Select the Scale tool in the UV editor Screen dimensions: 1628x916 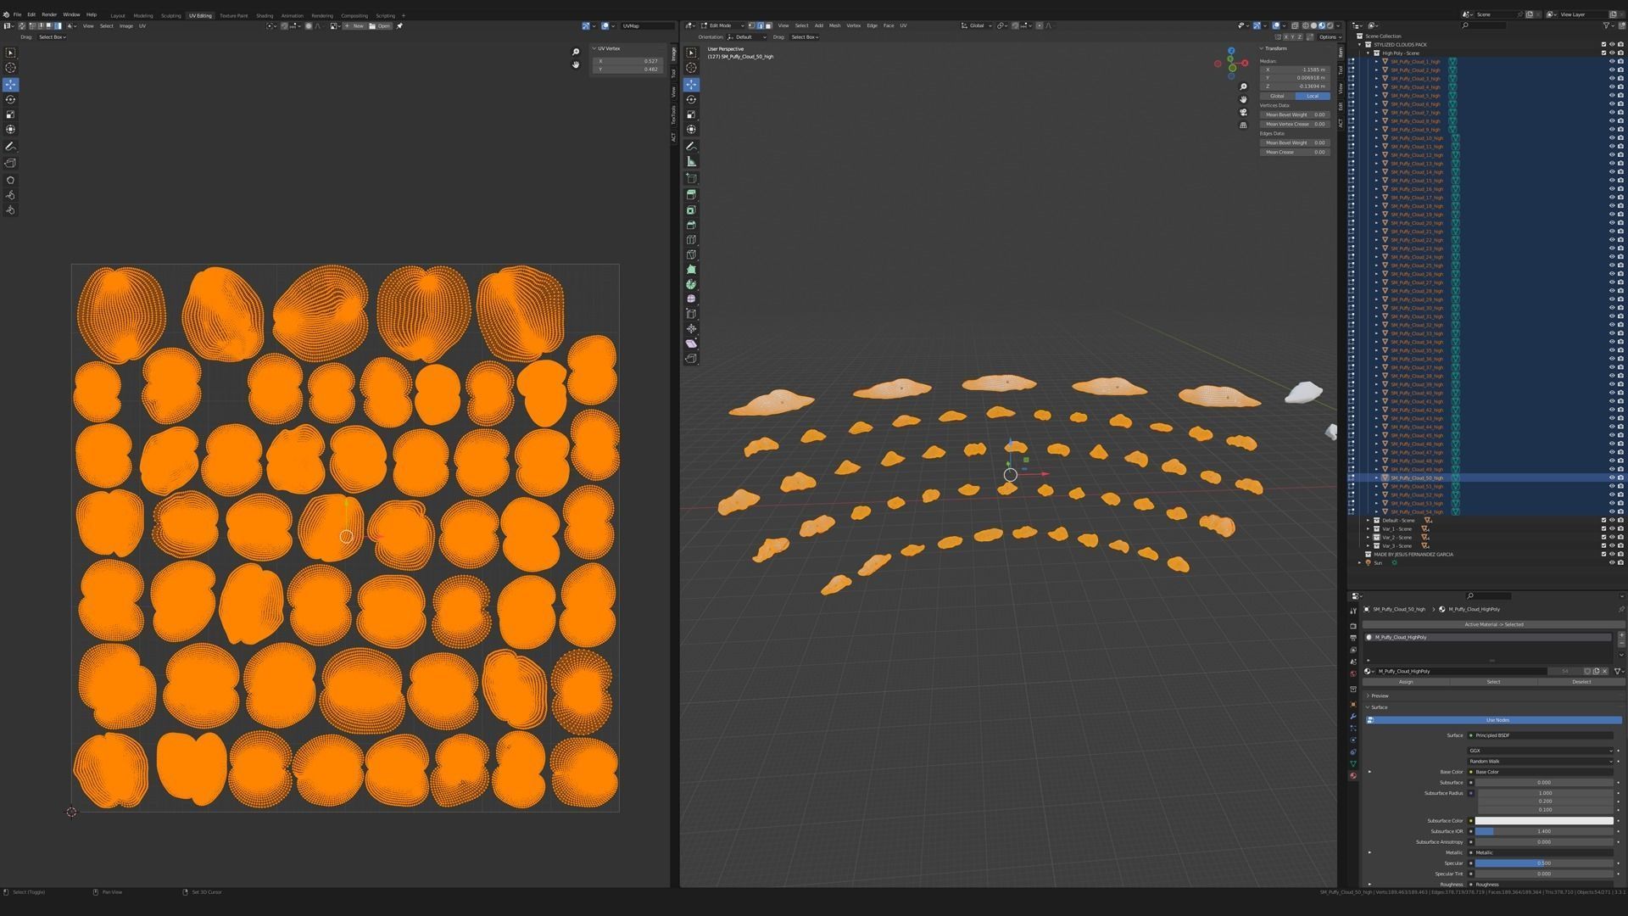[10, 114]
